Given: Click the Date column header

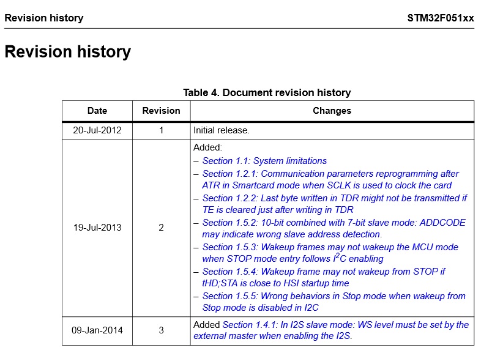Looking at the screenshot, I should (97, 111).
